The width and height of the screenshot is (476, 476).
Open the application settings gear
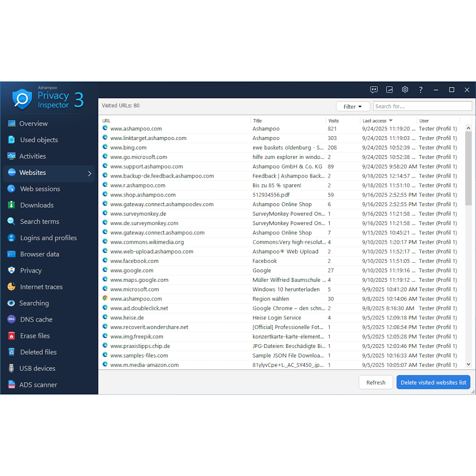click(x=405, y=89)
